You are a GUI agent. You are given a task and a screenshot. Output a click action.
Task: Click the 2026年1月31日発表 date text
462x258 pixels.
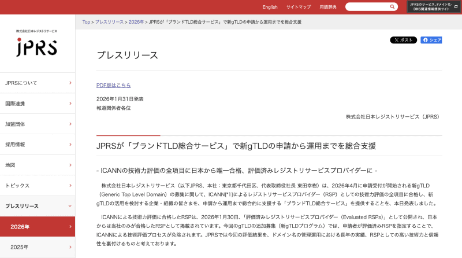[x=120, y=99]
